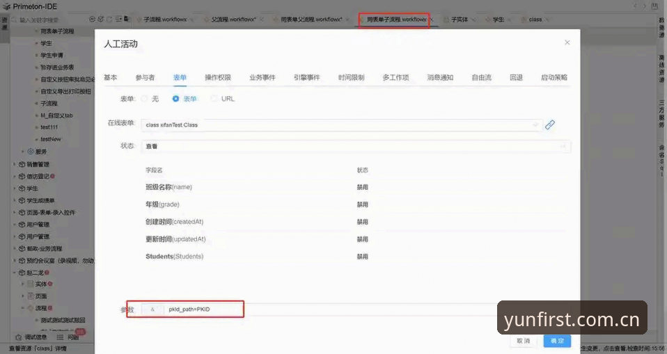The image size is (667, 354).
Task: Open the 学生 editor tab
Action: [x=499, y=19]
